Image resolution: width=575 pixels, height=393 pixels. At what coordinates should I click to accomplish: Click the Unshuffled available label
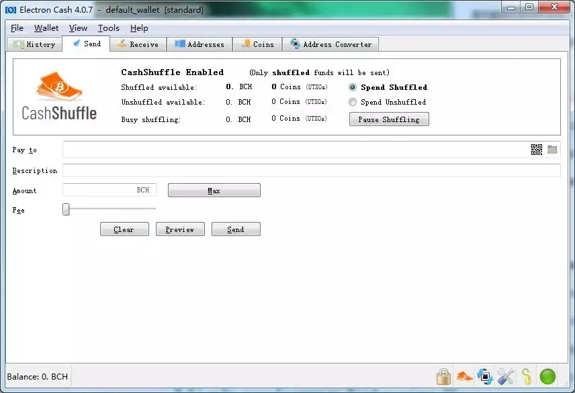163,102
